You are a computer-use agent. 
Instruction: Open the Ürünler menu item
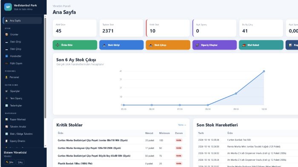pos(23,34)
